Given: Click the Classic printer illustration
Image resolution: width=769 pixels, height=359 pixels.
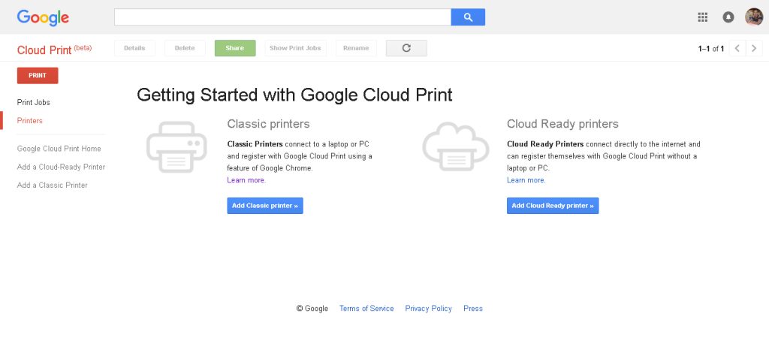Looking at the screenshot, I should tap(176, 146).
